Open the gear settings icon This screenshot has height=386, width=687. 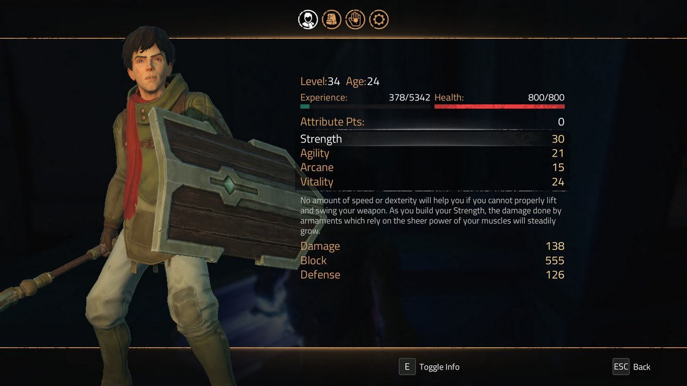click(379, 20)
